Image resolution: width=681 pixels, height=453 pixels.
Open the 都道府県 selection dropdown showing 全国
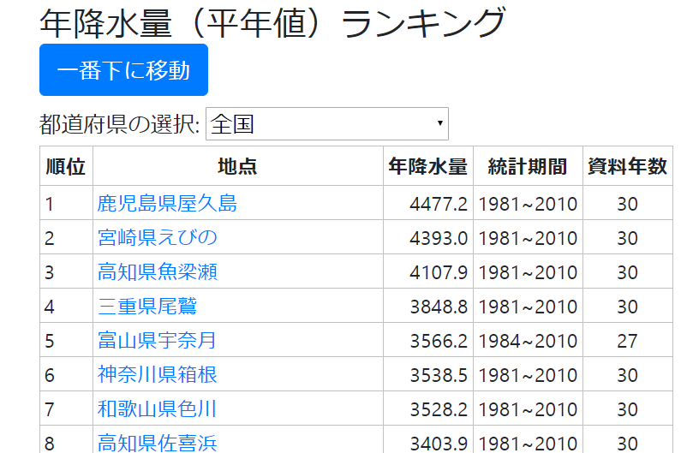click(326, 124)
